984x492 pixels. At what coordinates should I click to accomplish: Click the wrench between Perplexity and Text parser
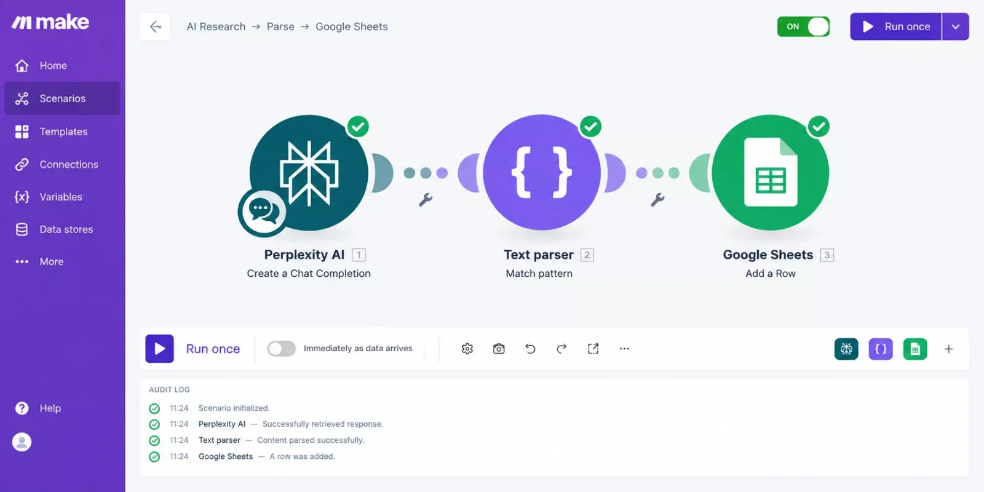(426, 200)
